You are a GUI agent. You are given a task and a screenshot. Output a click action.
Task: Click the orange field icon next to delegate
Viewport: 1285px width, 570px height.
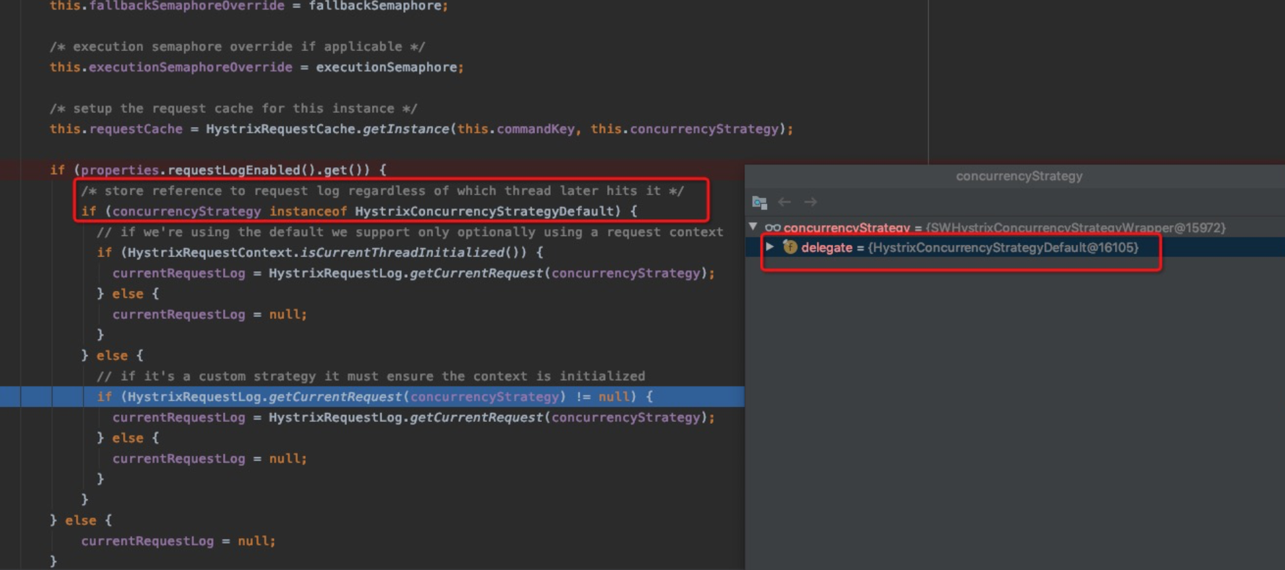point(790,247)
